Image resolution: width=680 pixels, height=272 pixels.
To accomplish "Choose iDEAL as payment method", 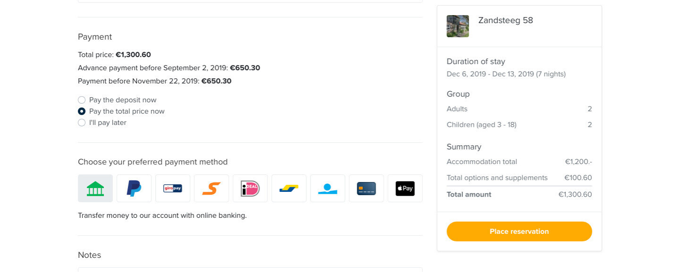I will (x=250, y=189).
